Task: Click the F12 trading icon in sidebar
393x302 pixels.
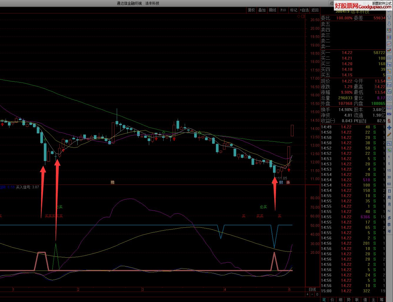Action: (389, 85)
